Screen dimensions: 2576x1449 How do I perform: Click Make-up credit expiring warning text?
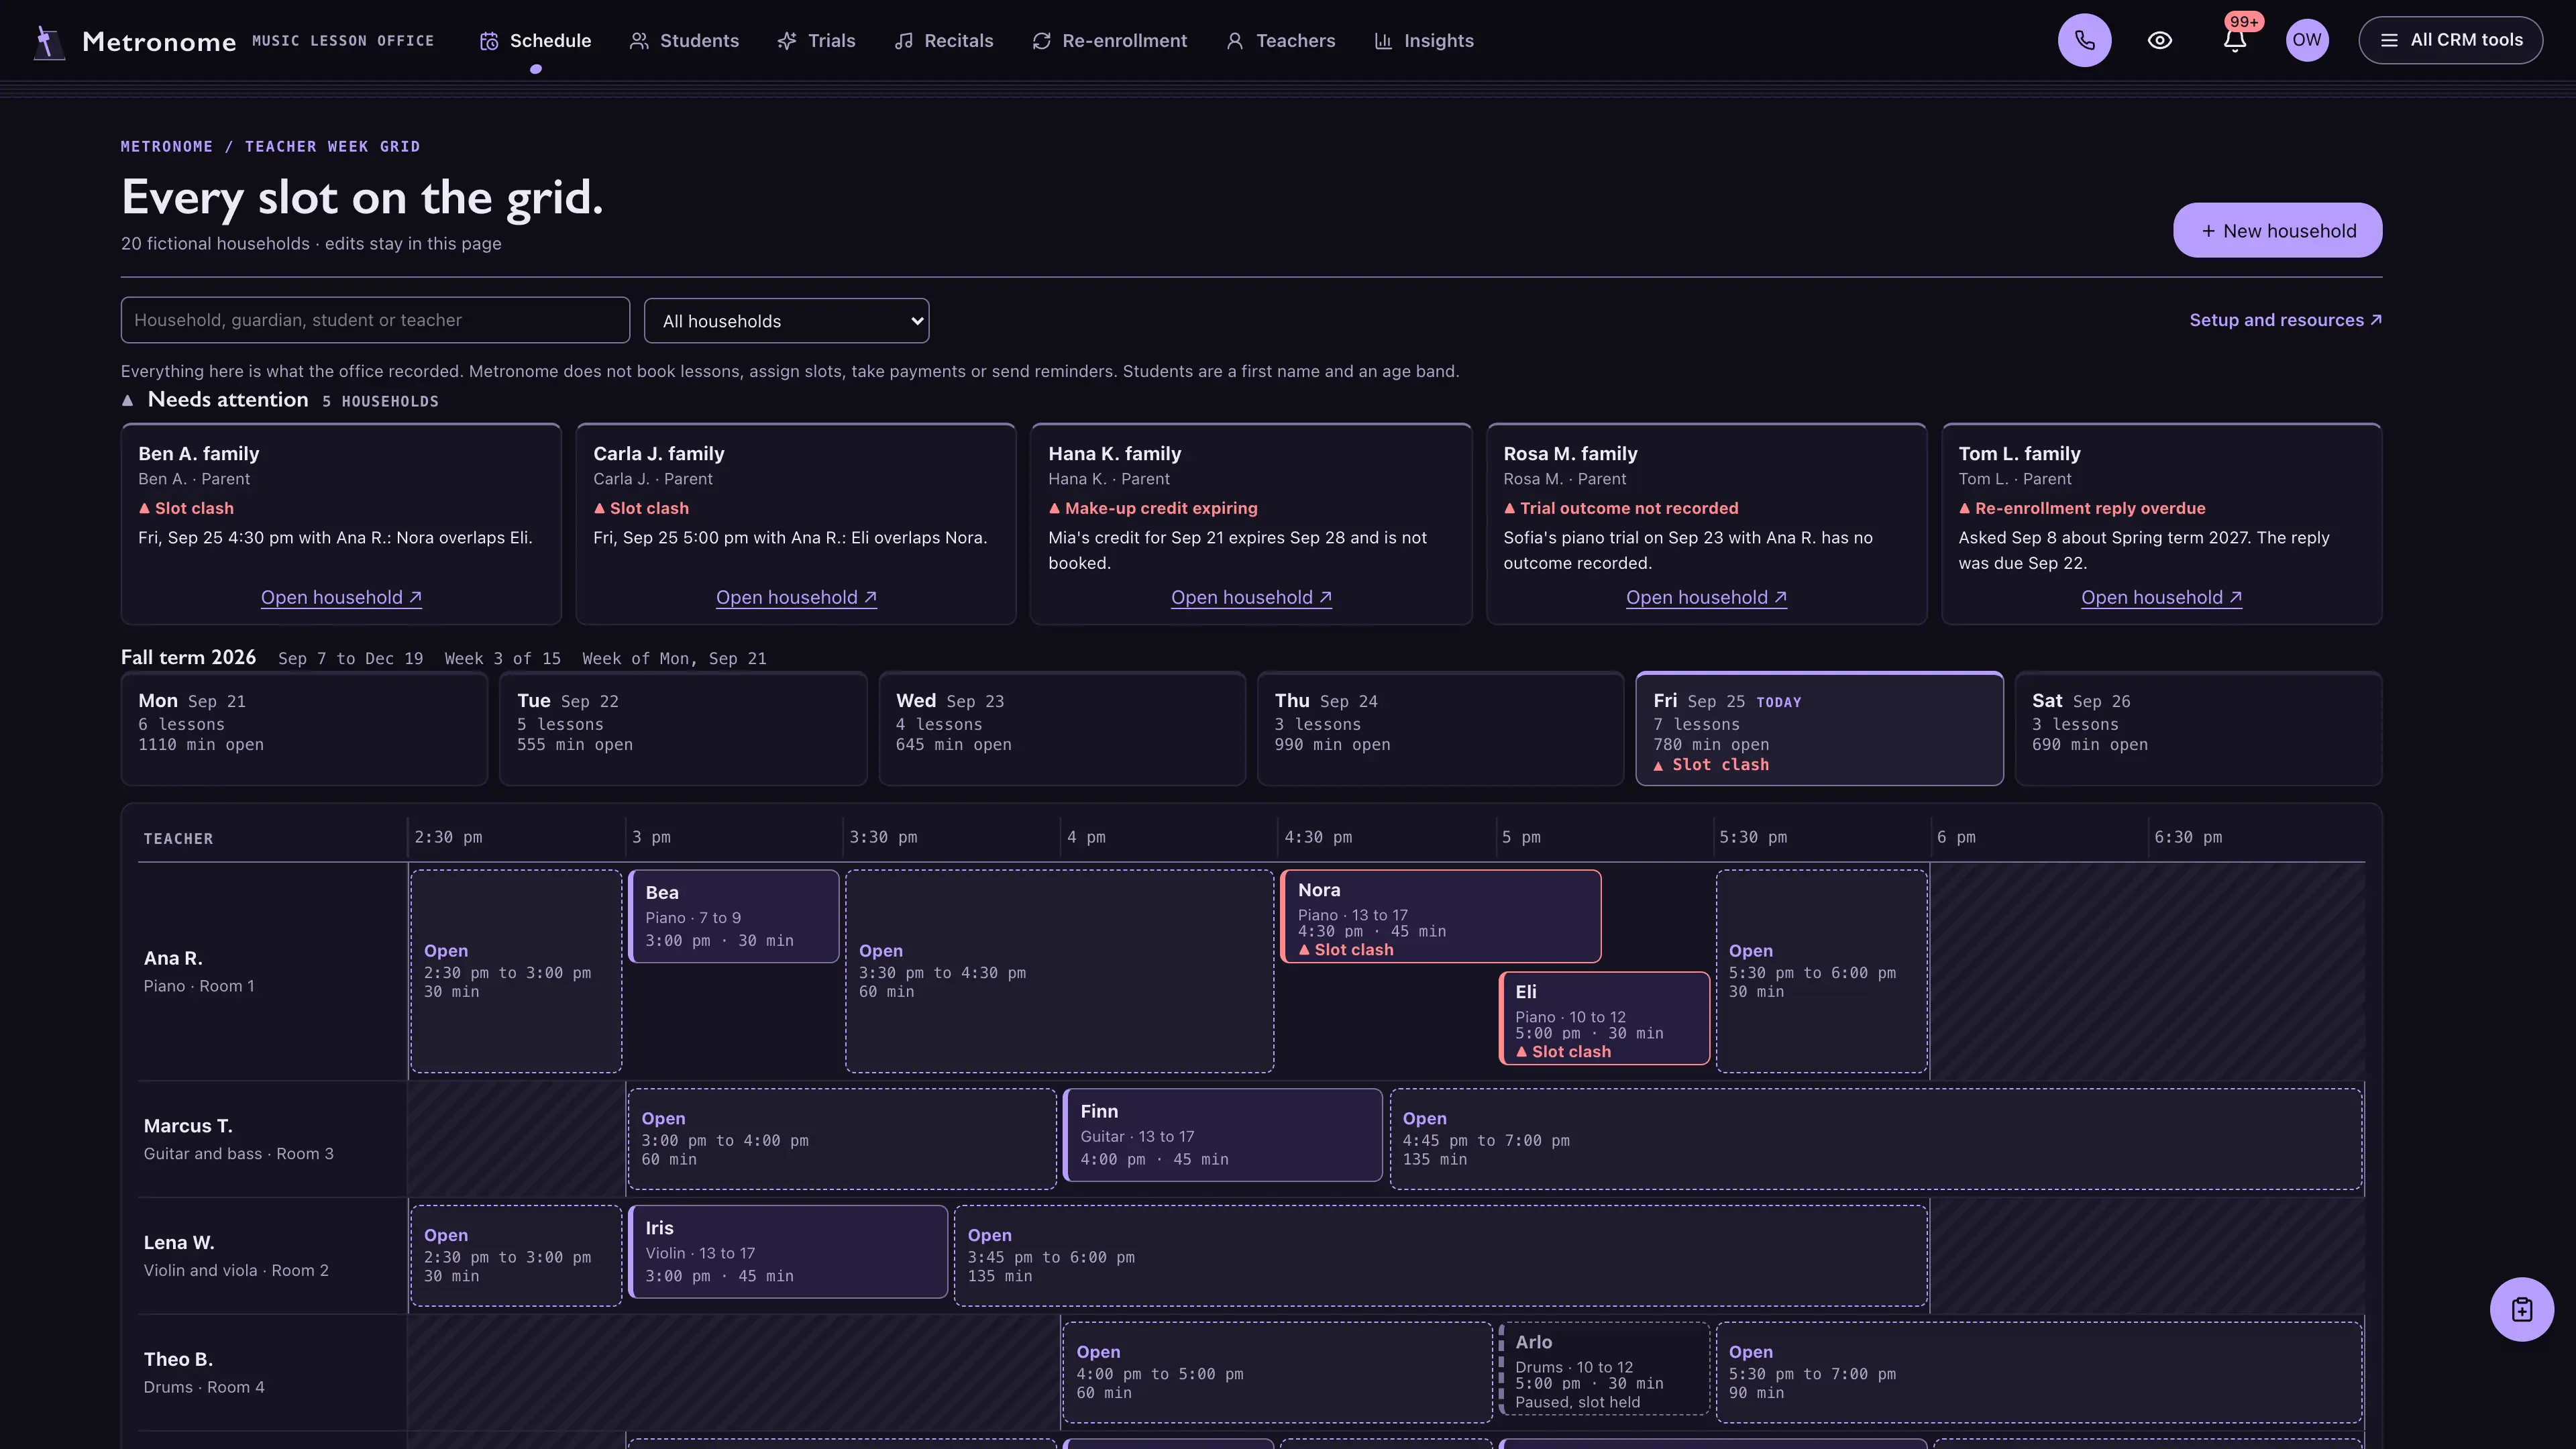click(1153, 508)
